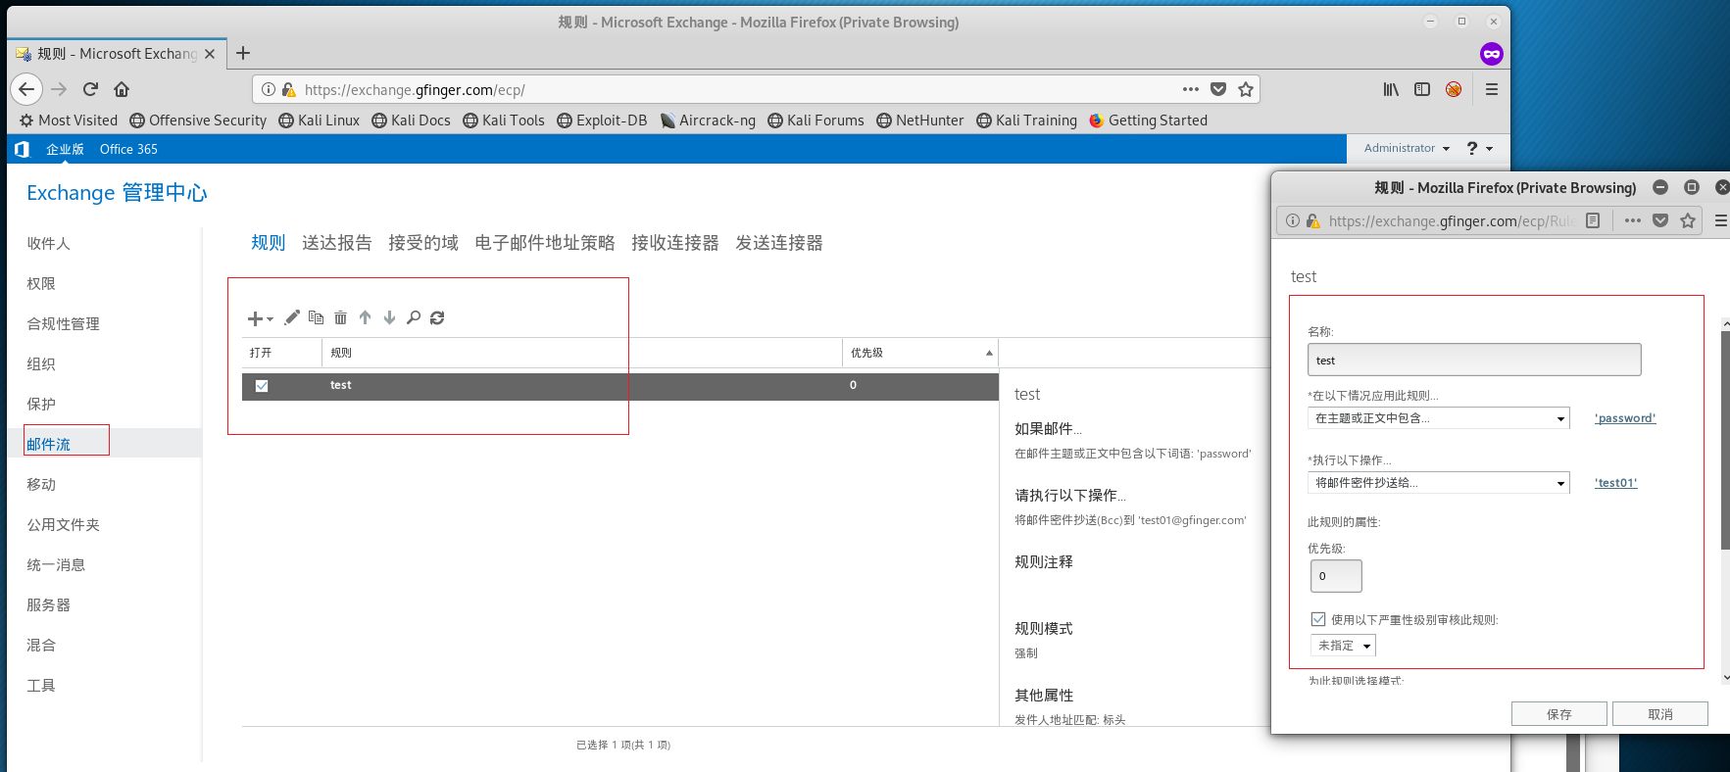This screenshot has height=772, width=1730.
Task: Bookmark this page with the main window star
Action: click(1246, 89)
